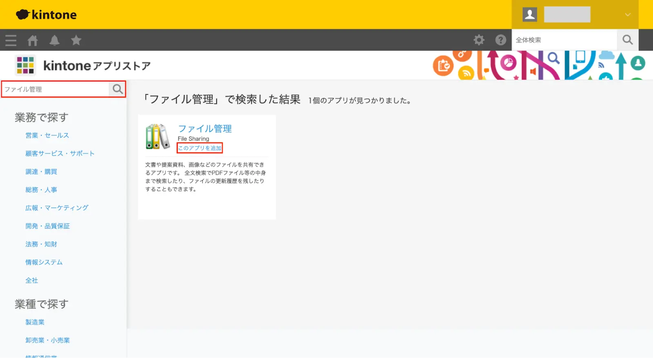This screenshot has width=653, height=358.
Task: Open the favorites star icon
Action: tap(76, 40)
